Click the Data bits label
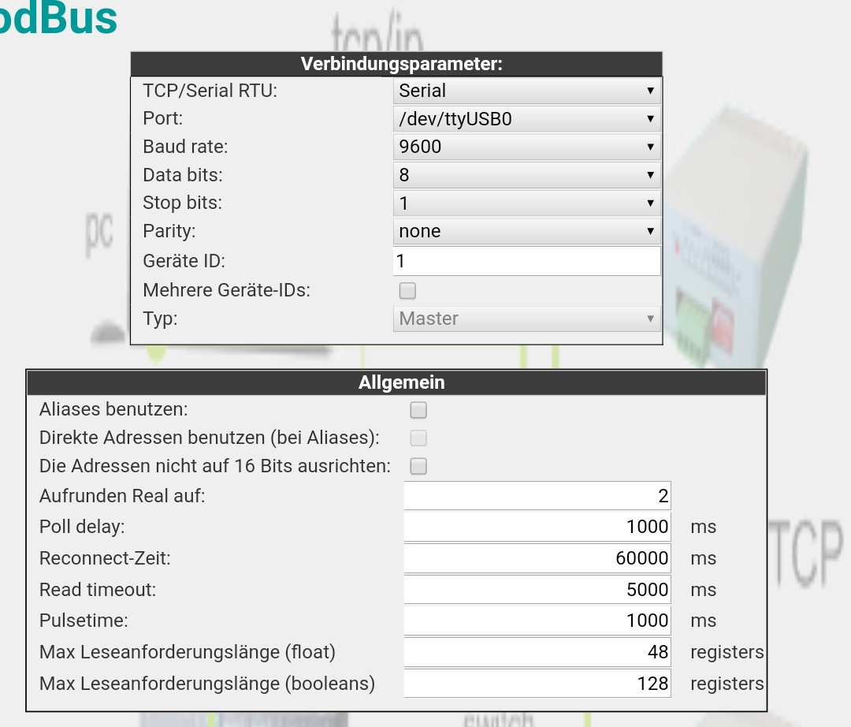The height and width of the screenshot is (727, 851). pos(182,175)
